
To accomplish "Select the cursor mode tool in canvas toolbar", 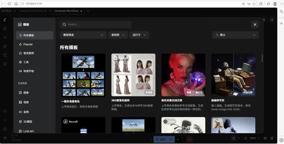I will (x=234, y=138).
